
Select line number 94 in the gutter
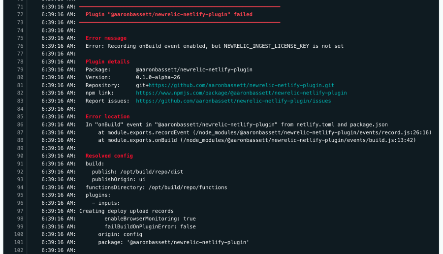20,188
